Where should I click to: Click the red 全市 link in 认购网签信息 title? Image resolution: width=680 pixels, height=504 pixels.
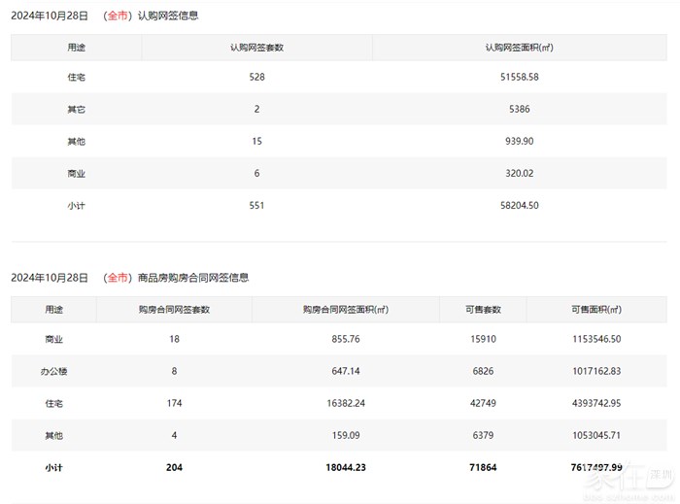pyautogui.click(x=116, y=17)
